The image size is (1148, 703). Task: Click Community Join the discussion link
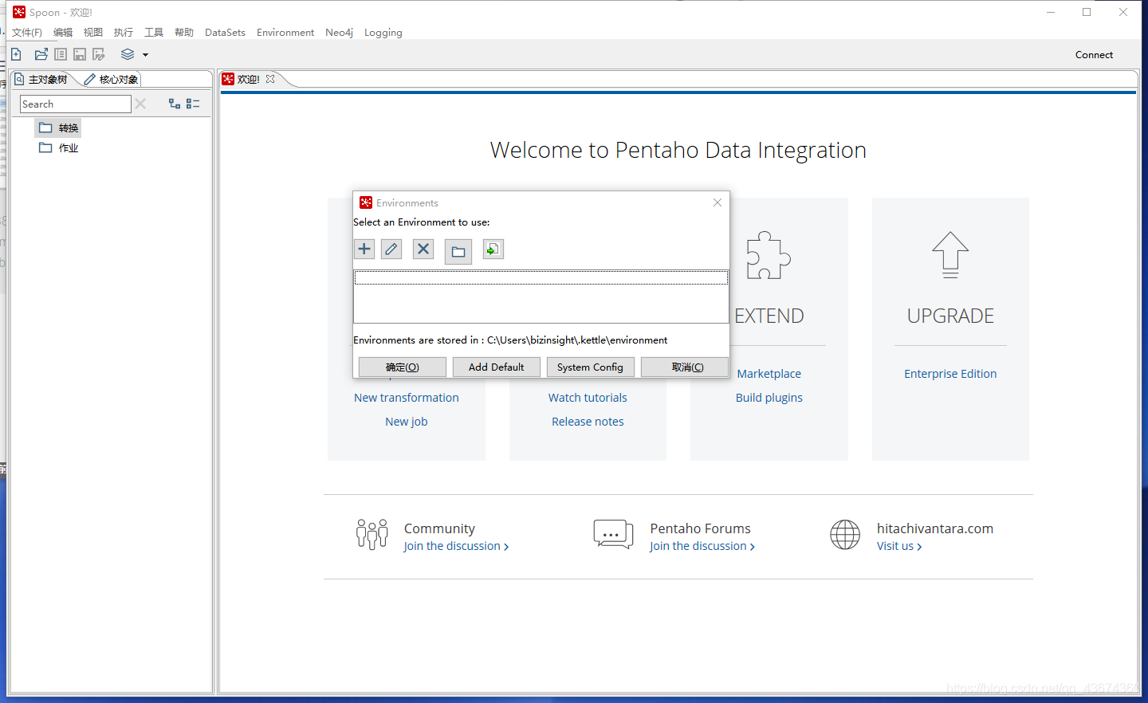[456, 546]
